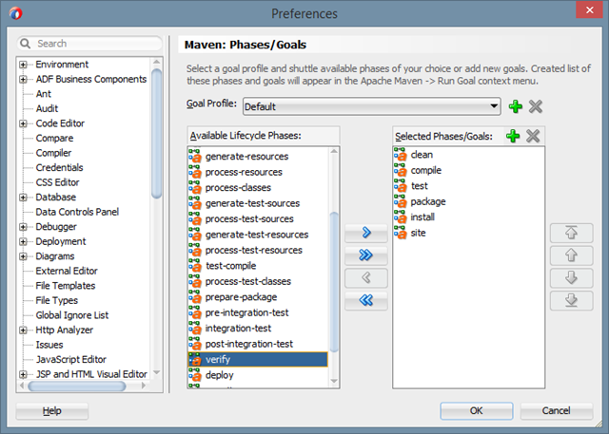
Task: Select the Compiler preferences item
Action: point(53,153)
